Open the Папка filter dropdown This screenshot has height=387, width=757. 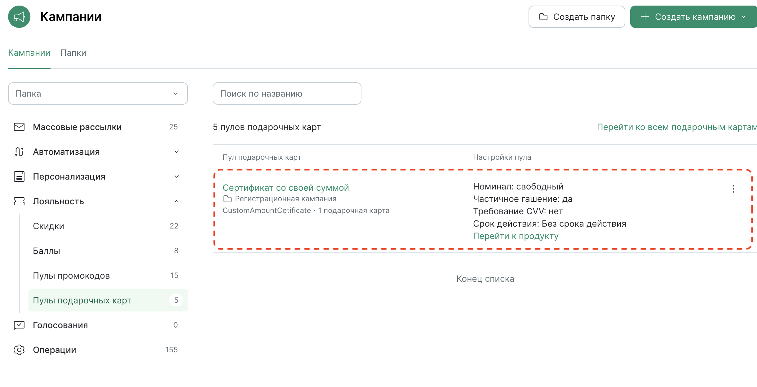98,93
